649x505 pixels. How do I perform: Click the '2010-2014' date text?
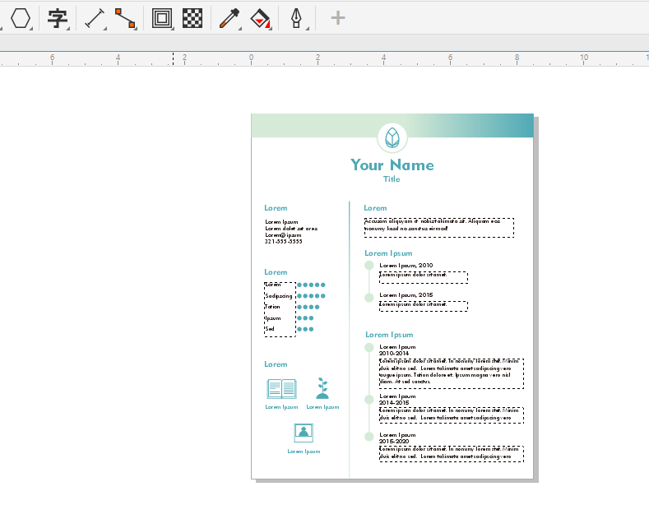[394, 354]
